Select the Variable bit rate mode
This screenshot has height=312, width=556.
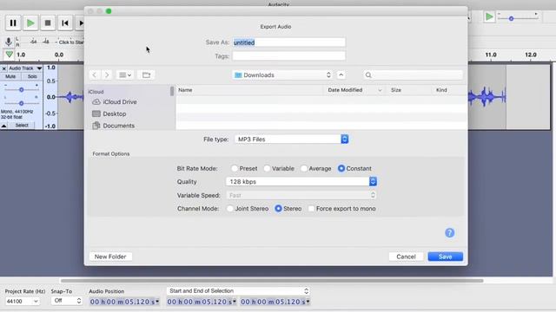click(x=267, y=169)
